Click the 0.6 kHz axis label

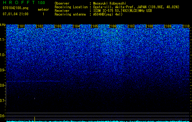2,116
